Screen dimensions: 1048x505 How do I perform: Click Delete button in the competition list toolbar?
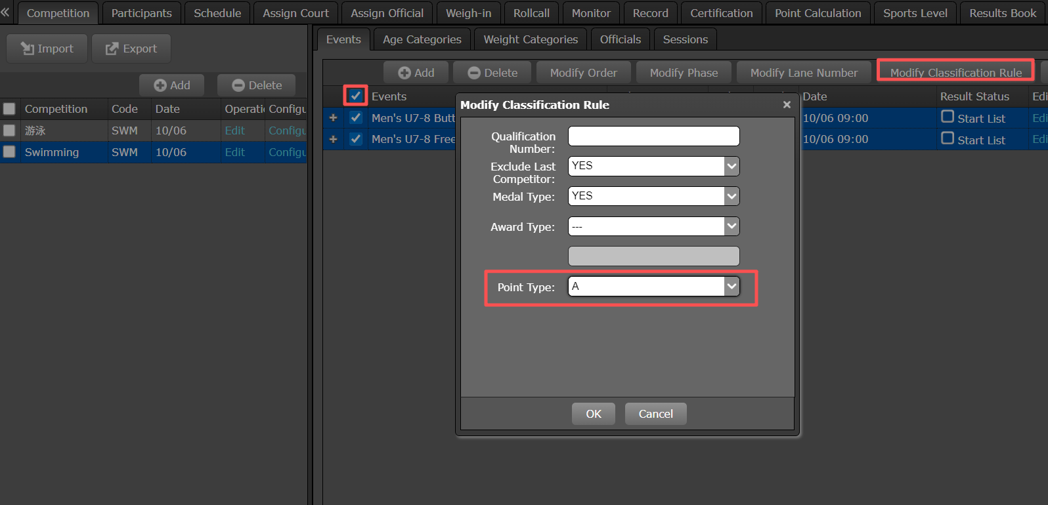click(257, 85)
